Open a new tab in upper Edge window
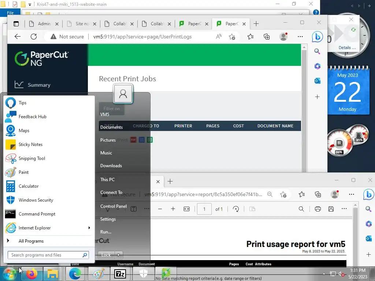Viewport: 375px width, 281px height. pyautogui.click(x=256, y=24)
